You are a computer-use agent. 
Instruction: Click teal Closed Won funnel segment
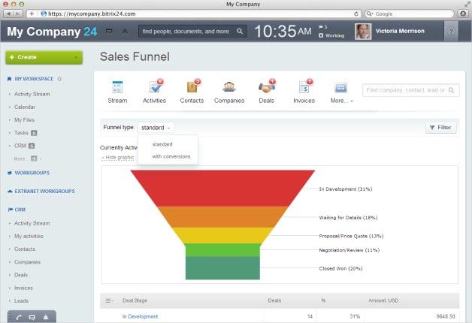click(x=222, y=268)
